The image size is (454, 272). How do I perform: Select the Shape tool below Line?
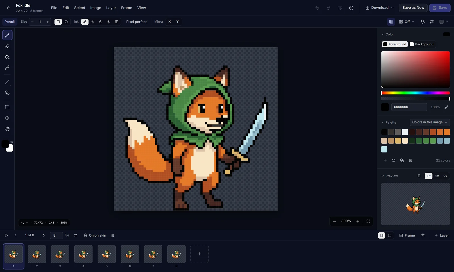click(x=7, y=93)
